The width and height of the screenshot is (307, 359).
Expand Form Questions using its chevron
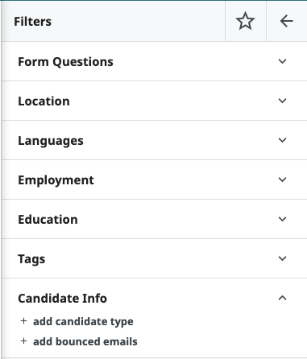282,61
